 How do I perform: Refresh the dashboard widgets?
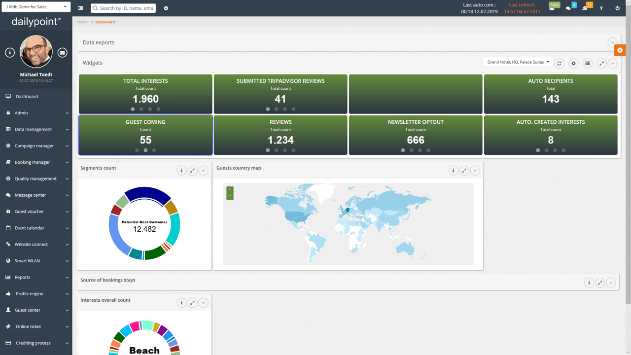click(x=559, y=63)
